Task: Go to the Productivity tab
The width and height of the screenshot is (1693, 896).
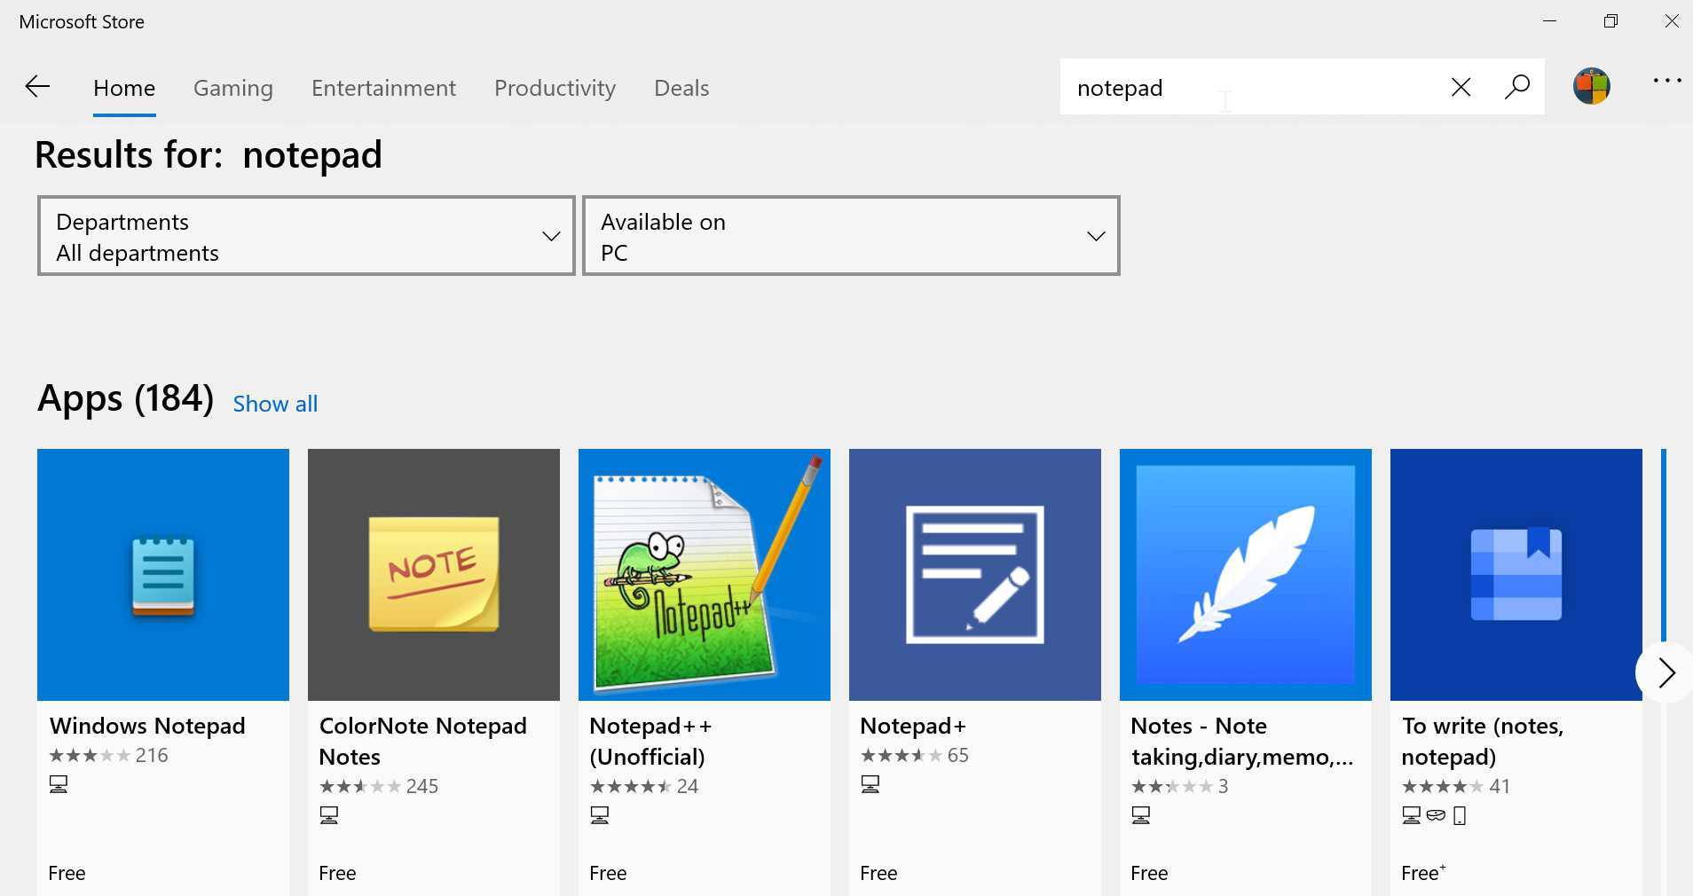Action: click(555, 88)
